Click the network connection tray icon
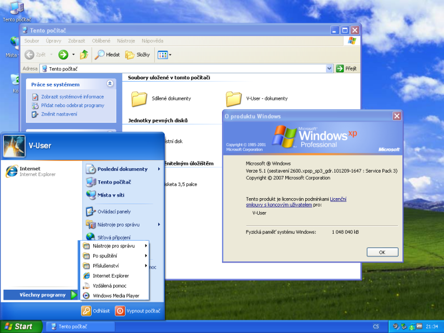This screenshot has height=333, width=444. (x=412, y=327)
